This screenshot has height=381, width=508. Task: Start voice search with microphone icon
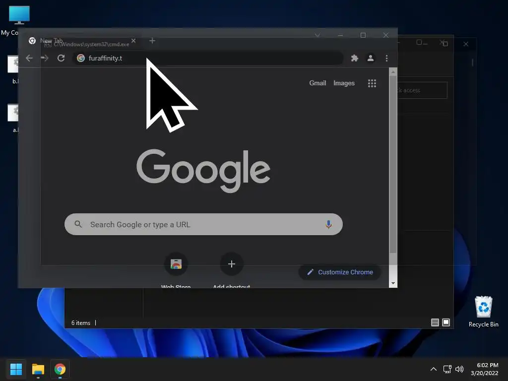(328, 224)
